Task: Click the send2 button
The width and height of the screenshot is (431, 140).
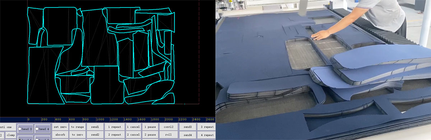Action: 95,135
